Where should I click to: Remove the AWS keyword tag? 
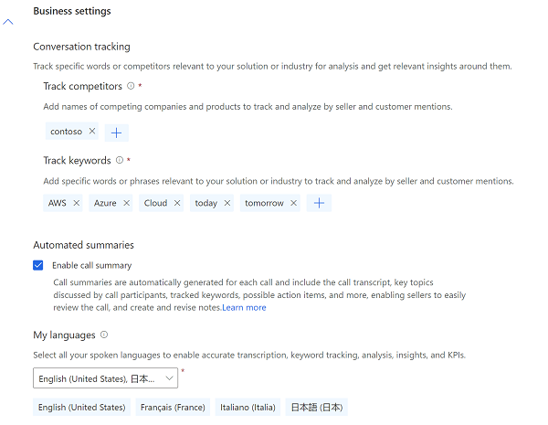(77, 203)
